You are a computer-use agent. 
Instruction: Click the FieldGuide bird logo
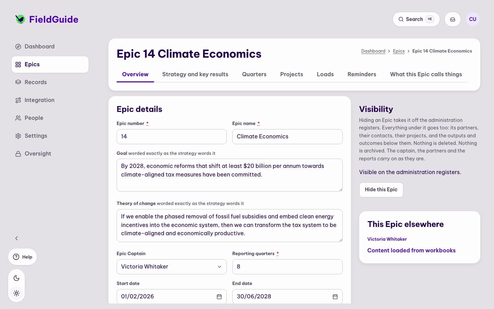coord(20,19)
